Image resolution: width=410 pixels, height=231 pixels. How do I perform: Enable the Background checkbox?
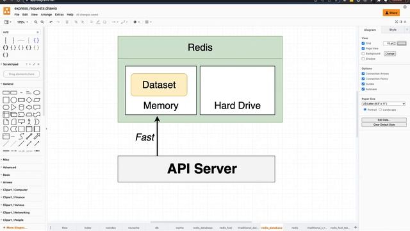pyautogui.click(x=363, y=54)
